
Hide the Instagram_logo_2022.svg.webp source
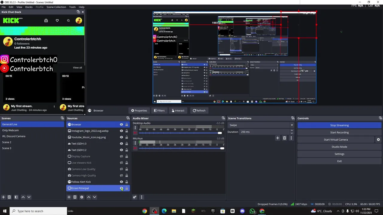point(121,131)
